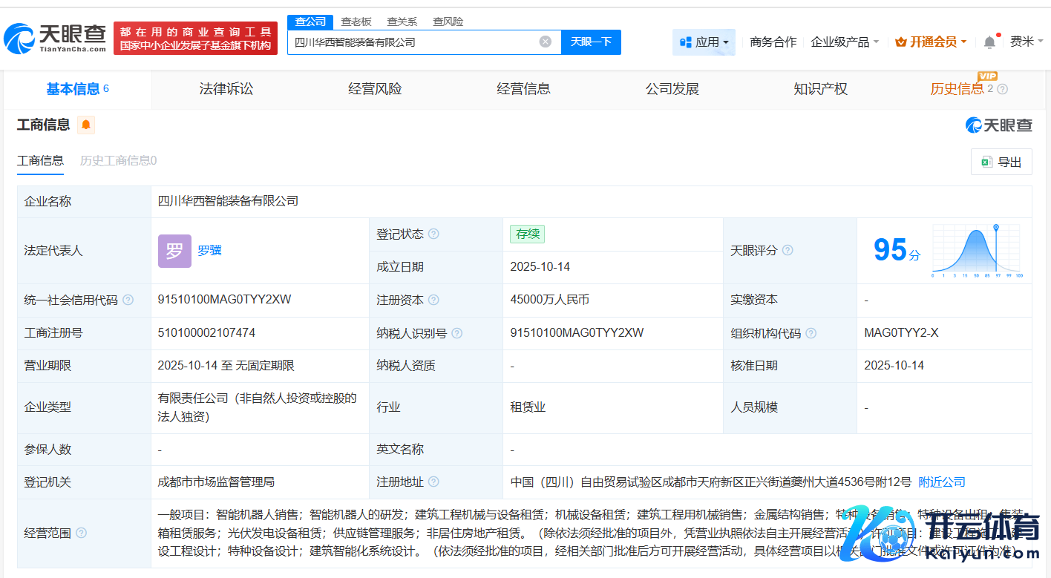
Task: Click help icon beside 历史信息 tab
Action: 1002,90
